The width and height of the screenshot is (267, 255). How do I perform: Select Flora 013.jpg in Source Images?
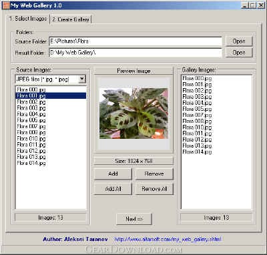click(51, 157)
